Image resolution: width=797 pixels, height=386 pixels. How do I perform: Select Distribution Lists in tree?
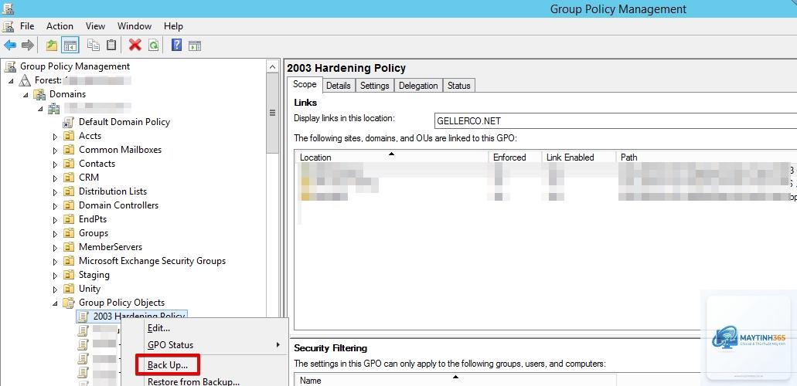click(113, 191)
